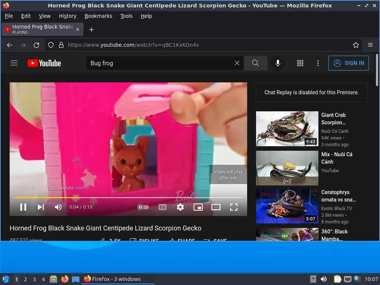Open the View menu

tap(45, 16)
